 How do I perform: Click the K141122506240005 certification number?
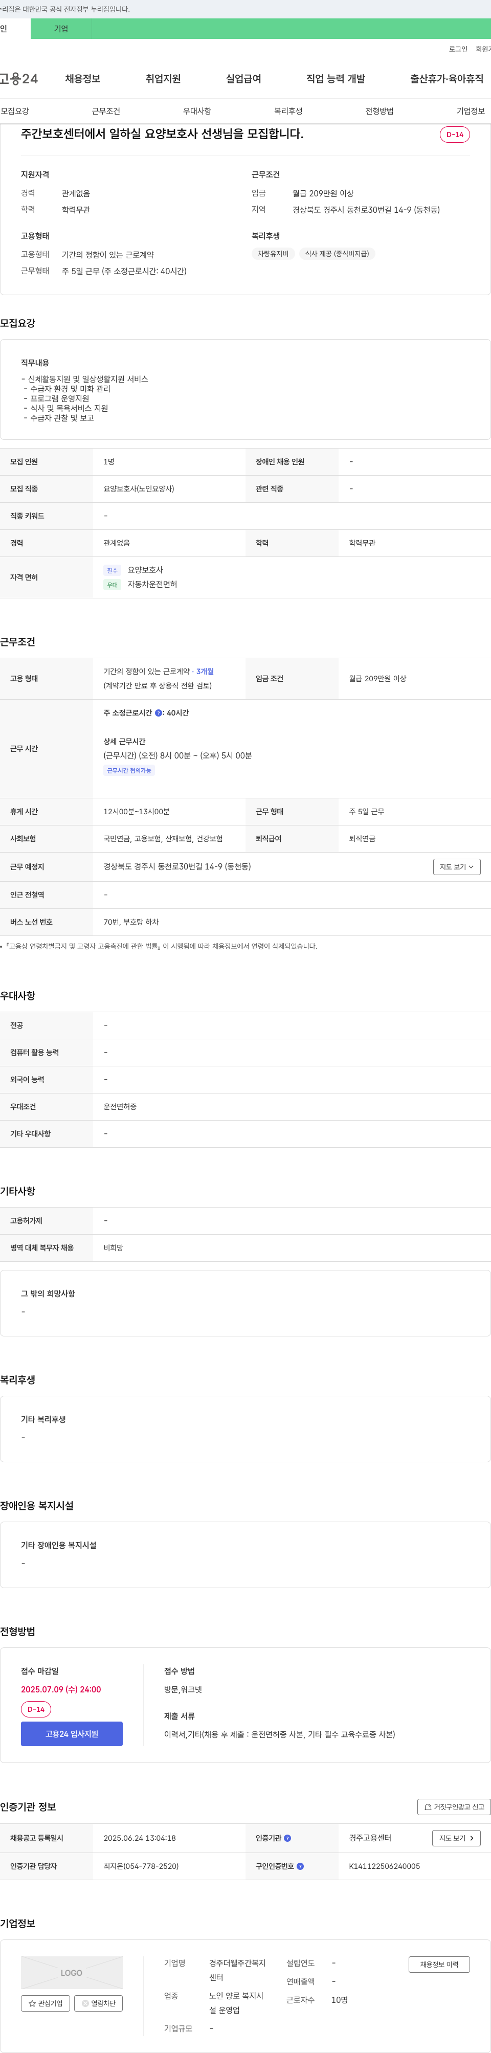pos(384,1866)
